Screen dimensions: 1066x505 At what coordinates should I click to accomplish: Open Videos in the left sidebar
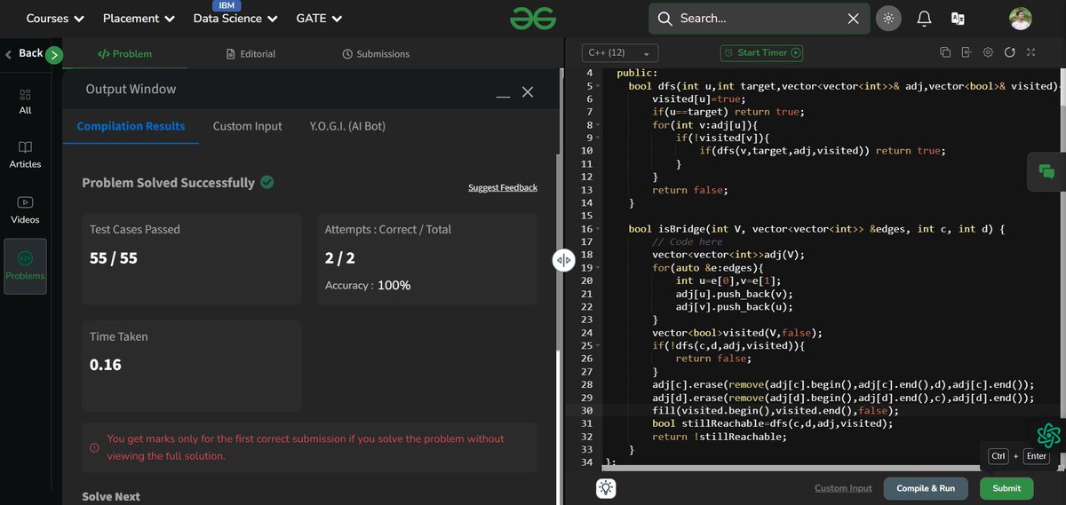tap(25, 209)
